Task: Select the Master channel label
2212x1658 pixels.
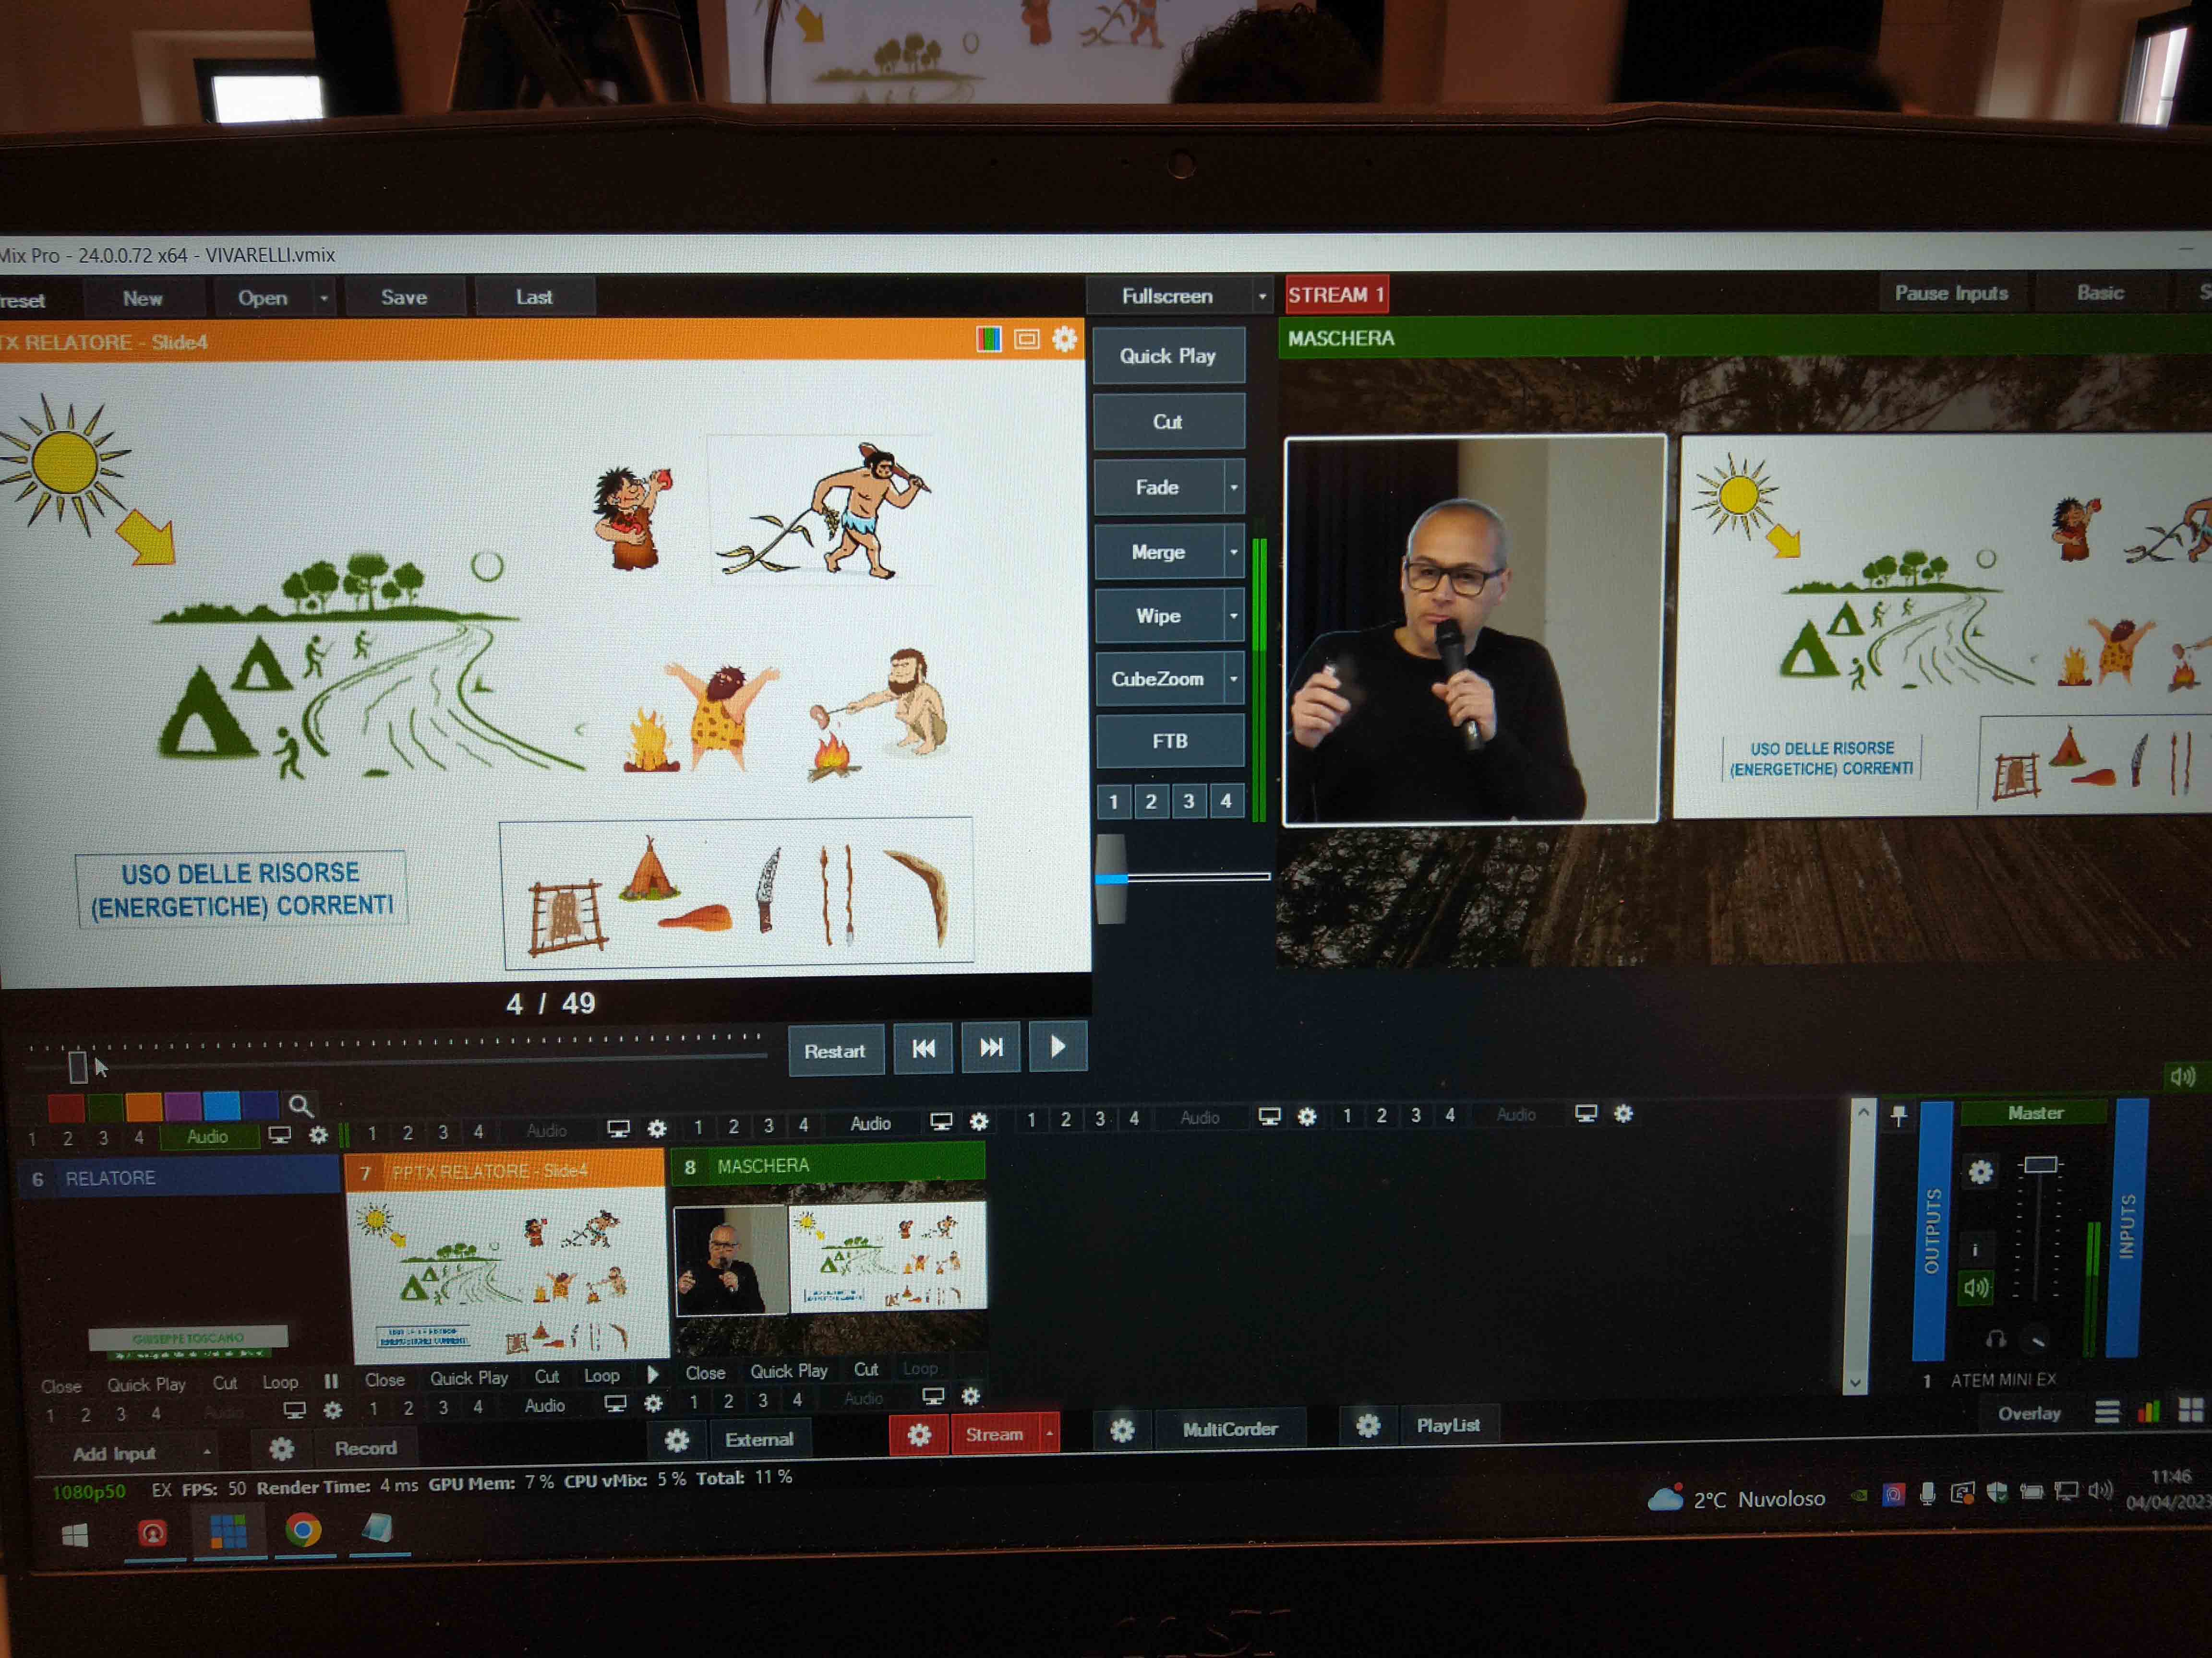Action: pyautogui.click(x=2034, y=1113)
